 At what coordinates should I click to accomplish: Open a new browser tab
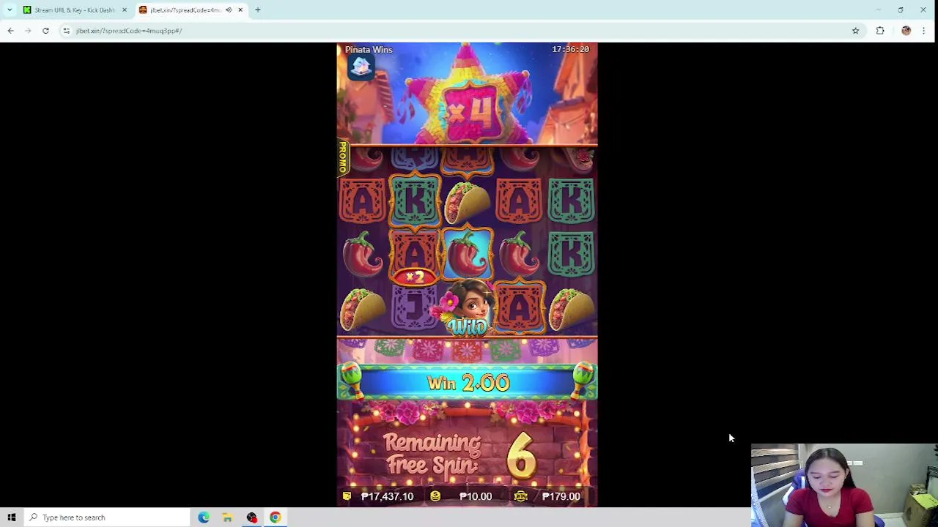257,10
